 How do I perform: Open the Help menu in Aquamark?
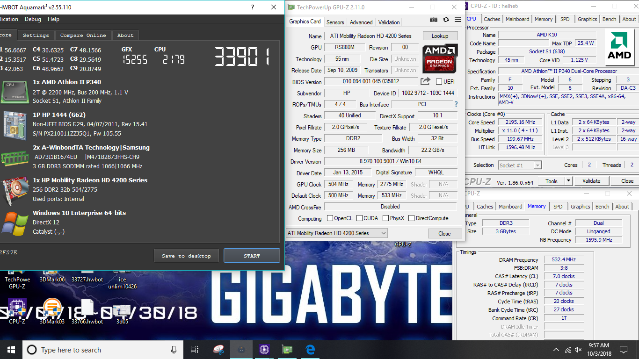[x=53, y=19]
